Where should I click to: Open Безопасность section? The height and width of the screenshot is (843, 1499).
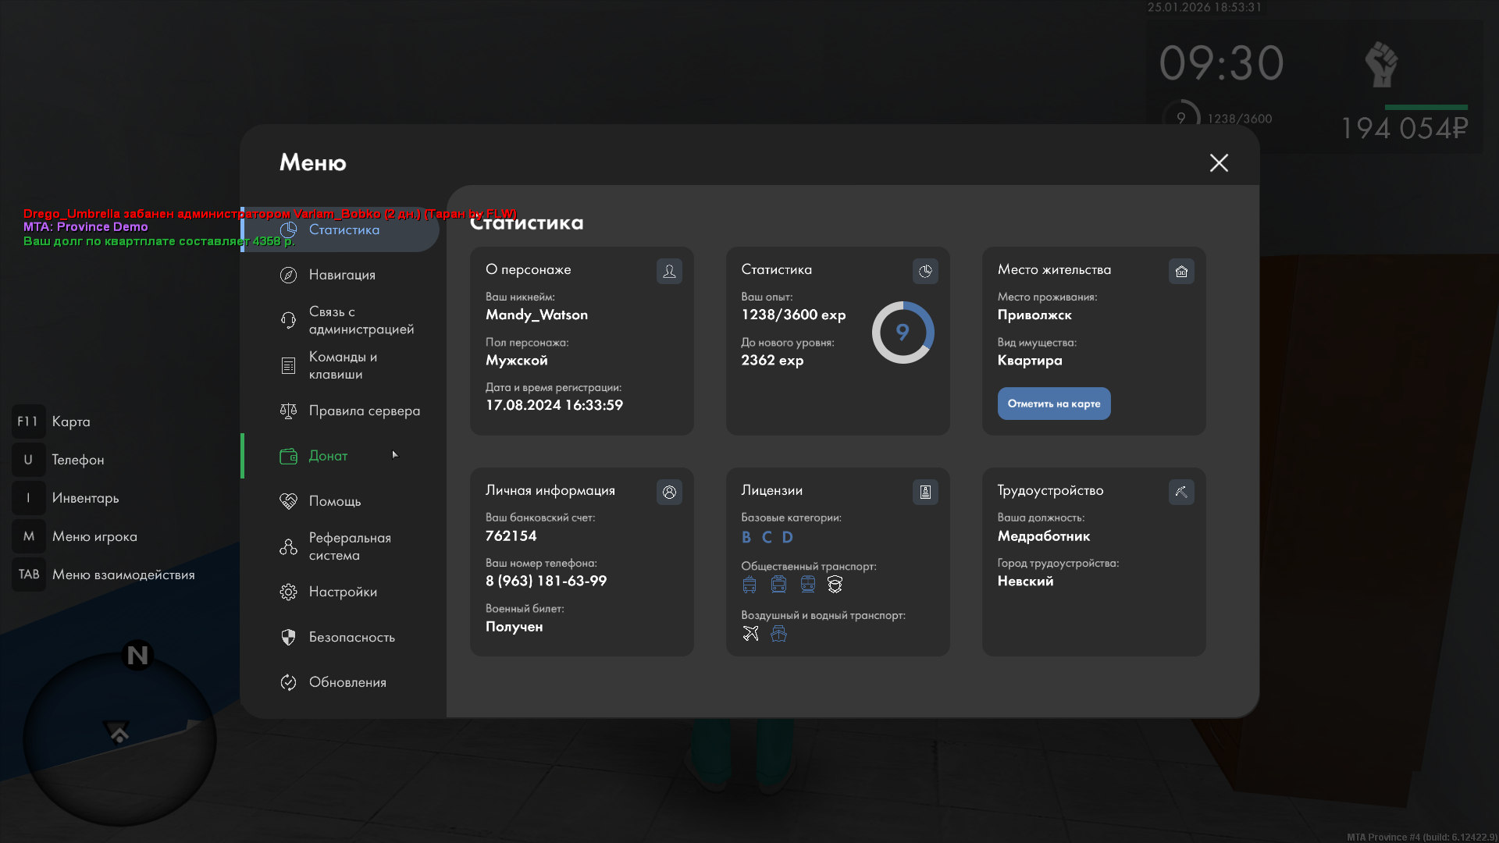(351, 637)
